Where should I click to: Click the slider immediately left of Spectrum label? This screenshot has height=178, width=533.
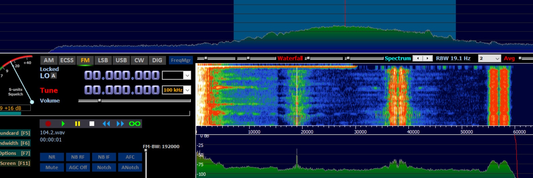[364, 58]
